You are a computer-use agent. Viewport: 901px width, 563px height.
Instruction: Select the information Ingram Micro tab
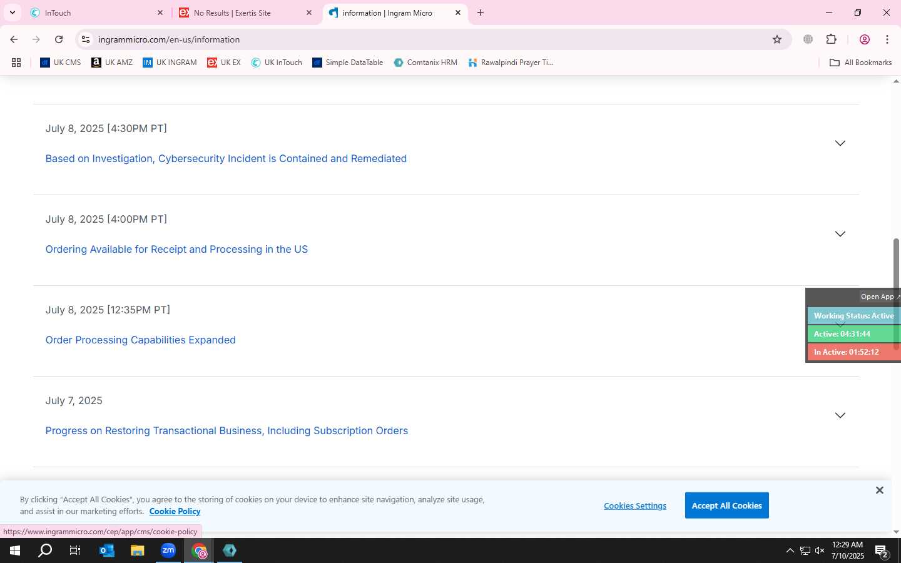pyautogui.click(x=394, y=13)
